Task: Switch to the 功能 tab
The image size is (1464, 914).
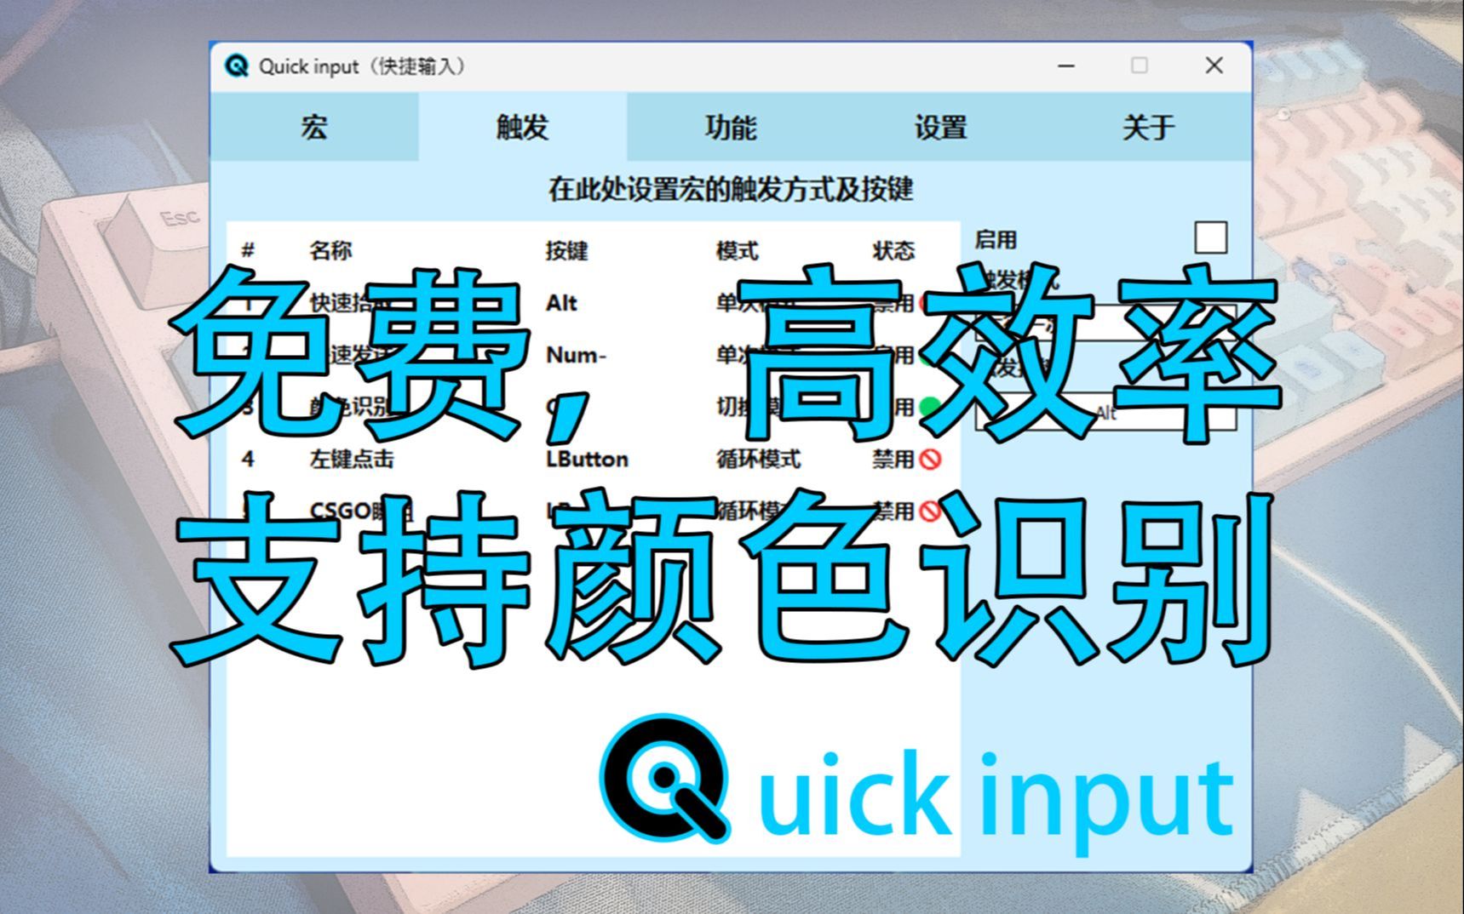Action: click(732, 128)
